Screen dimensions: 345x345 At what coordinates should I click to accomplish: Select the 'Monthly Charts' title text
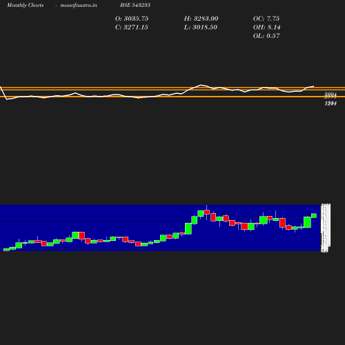pyautogui.click(x=25, y=5)
